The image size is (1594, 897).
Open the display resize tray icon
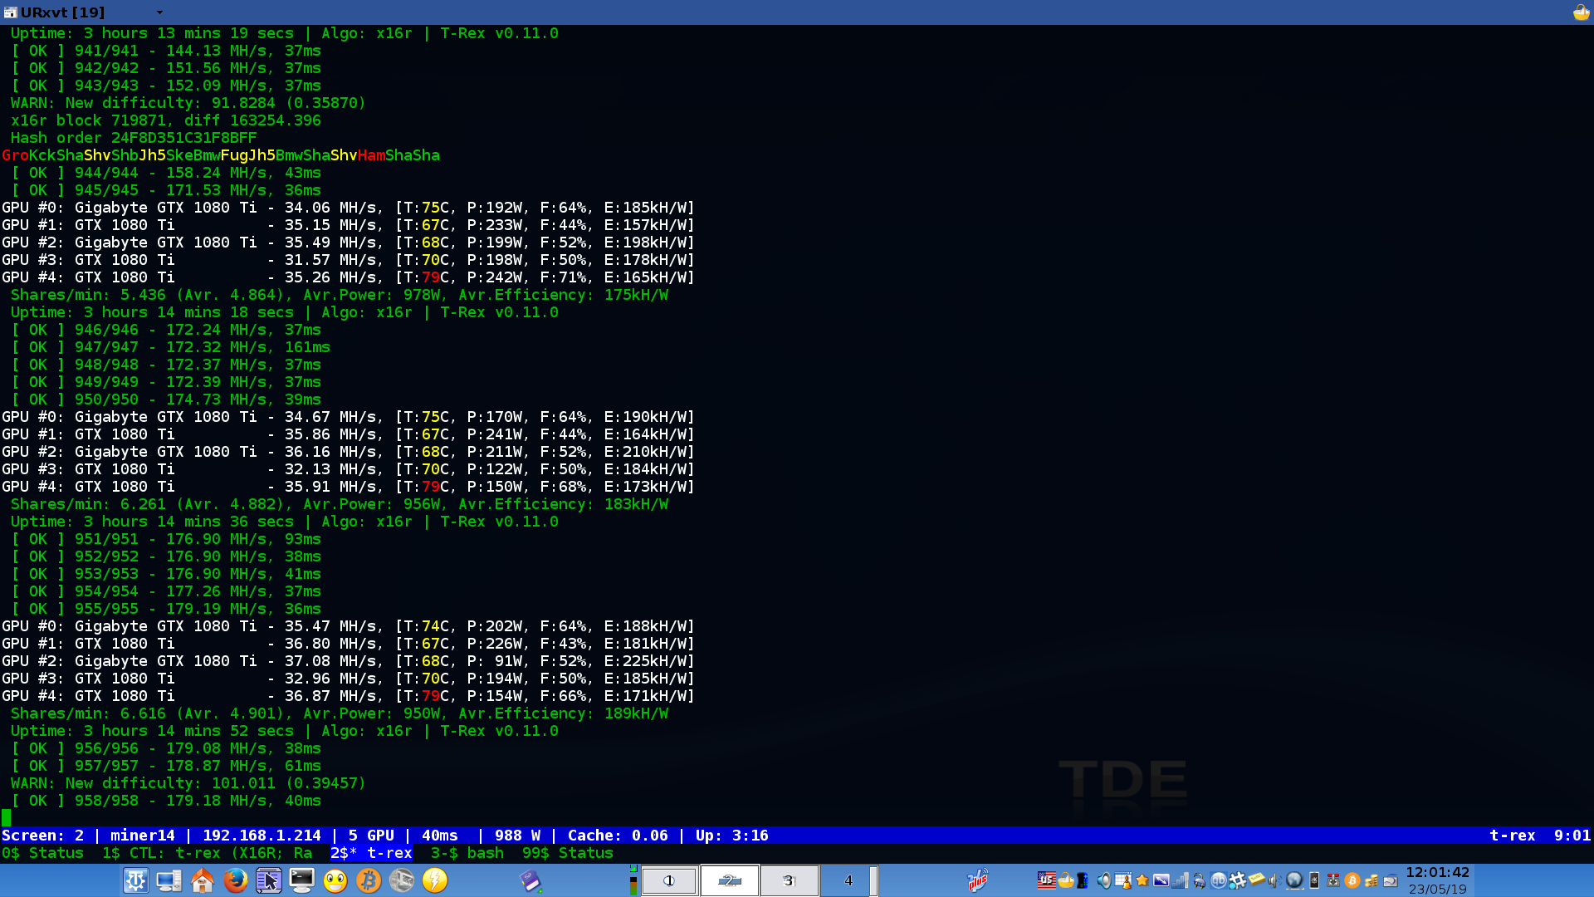tap(1161, 880)
